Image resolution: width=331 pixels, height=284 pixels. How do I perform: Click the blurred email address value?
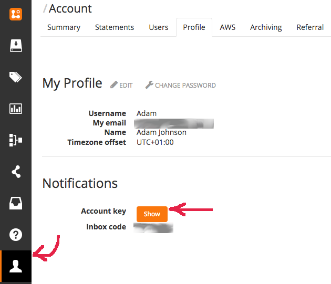pyautogui.click(x=174, y=123)
